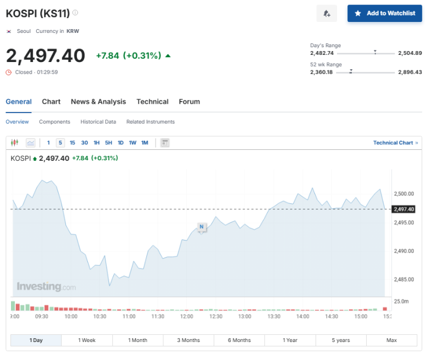Select the 1 Year range button
This screenshot has height=353, width=425.
(290, 340)
